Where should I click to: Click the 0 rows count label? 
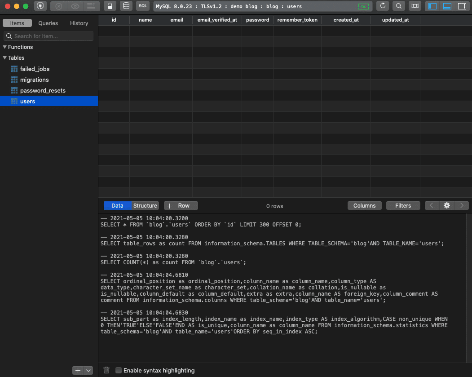274,206
